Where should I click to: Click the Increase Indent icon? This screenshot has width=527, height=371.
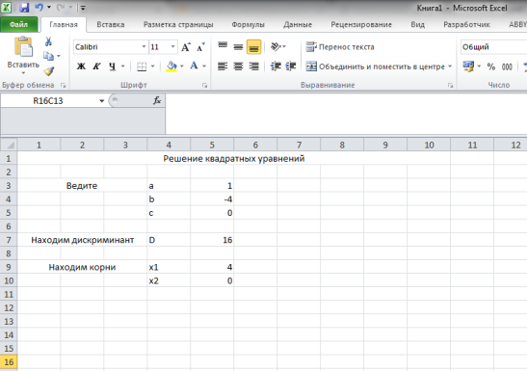click(x=291, y=66)
